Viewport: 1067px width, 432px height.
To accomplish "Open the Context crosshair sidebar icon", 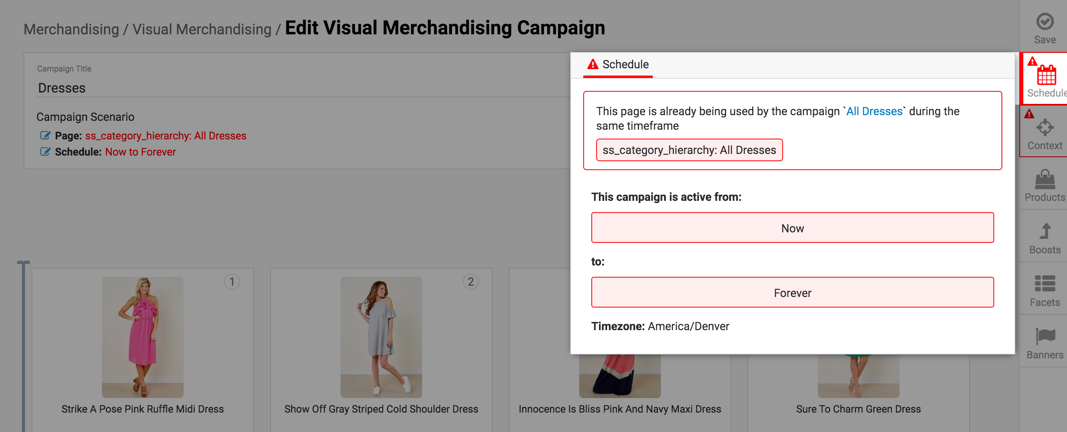I will coord(1044,127).
